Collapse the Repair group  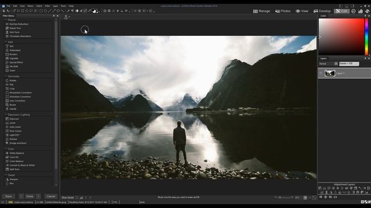pyautogui.click(x=6, y=20)
